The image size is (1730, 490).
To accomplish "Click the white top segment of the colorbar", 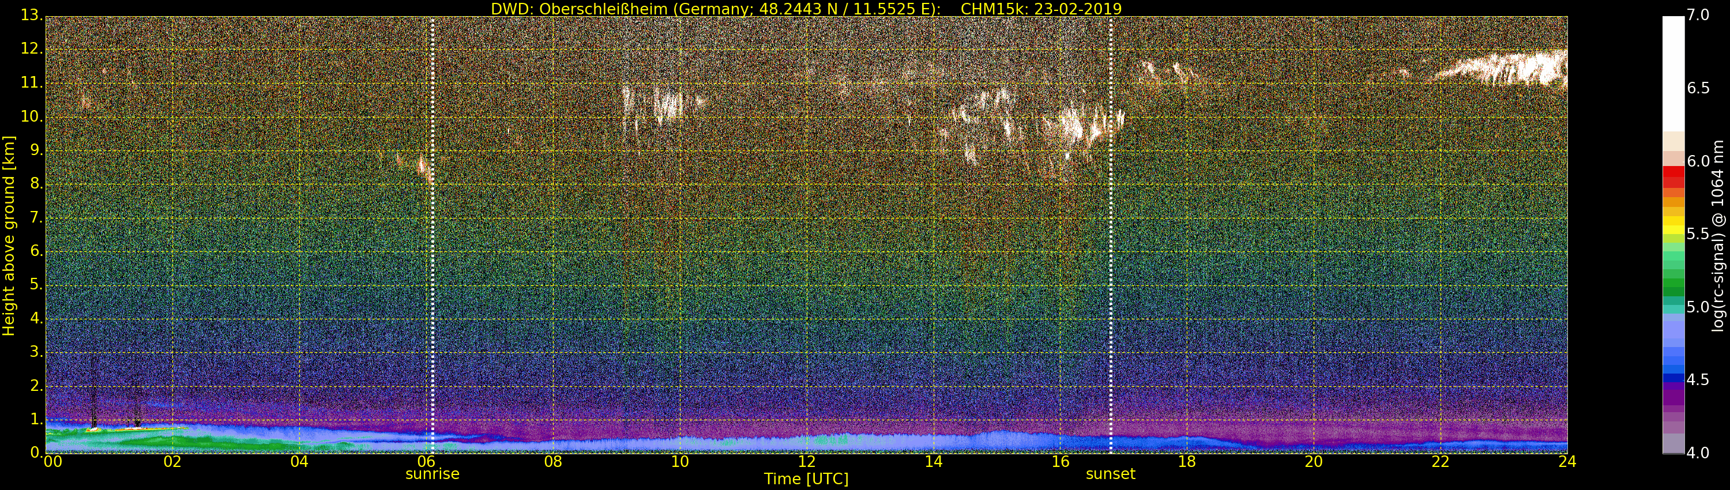I will 1673,74.
